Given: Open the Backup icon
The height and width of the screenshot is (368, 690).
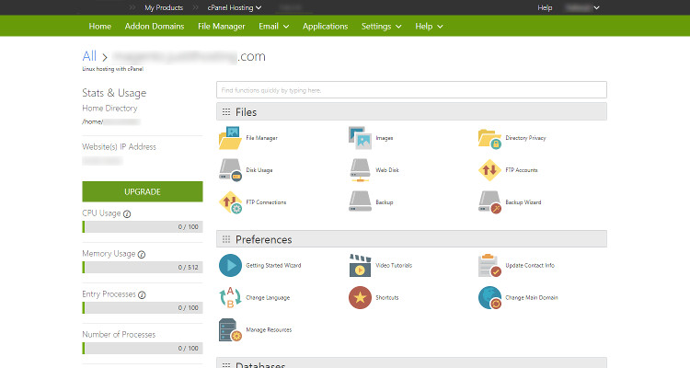Looking at the screenshot, I should click(360, 201).
